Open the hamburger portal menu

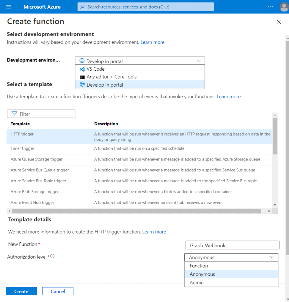pyautogui.click(x=8, y=7)
